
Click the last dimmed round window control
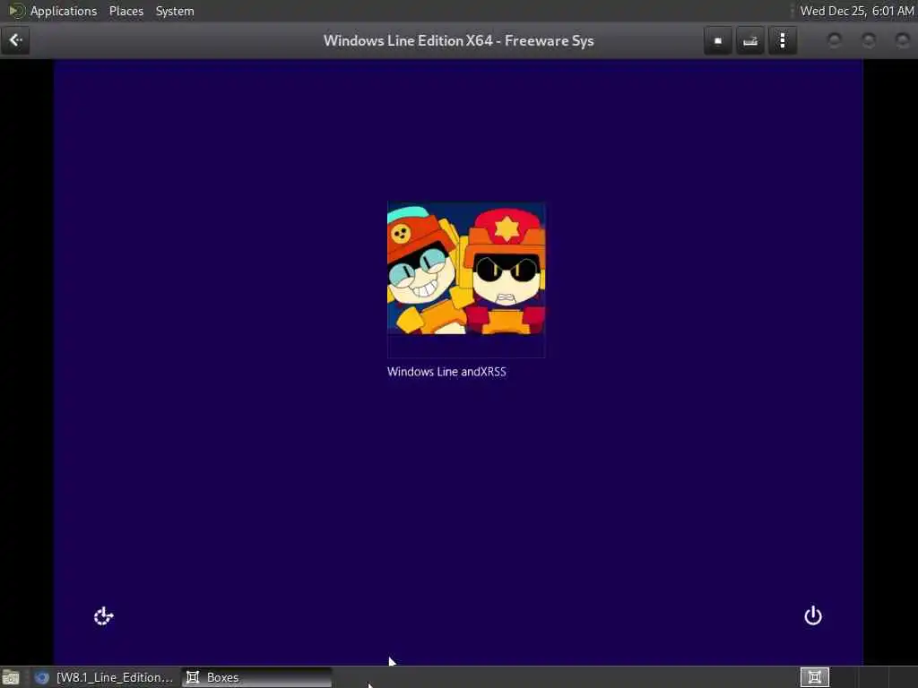tap(903, 40)
